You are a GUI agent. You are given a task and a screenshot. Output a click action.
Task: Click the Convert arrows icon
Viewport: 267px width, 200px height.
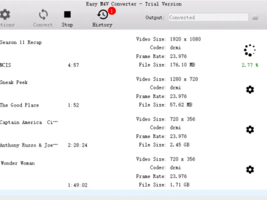tap(43, 14)
